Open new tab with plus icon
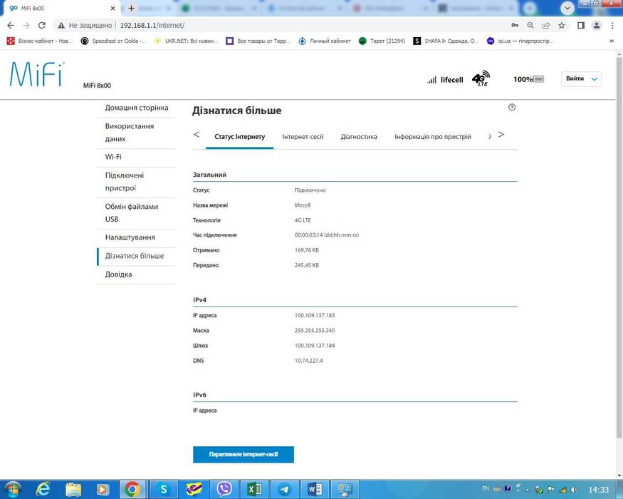This screenshot has height=499, width=623. [x=132, y=8]
